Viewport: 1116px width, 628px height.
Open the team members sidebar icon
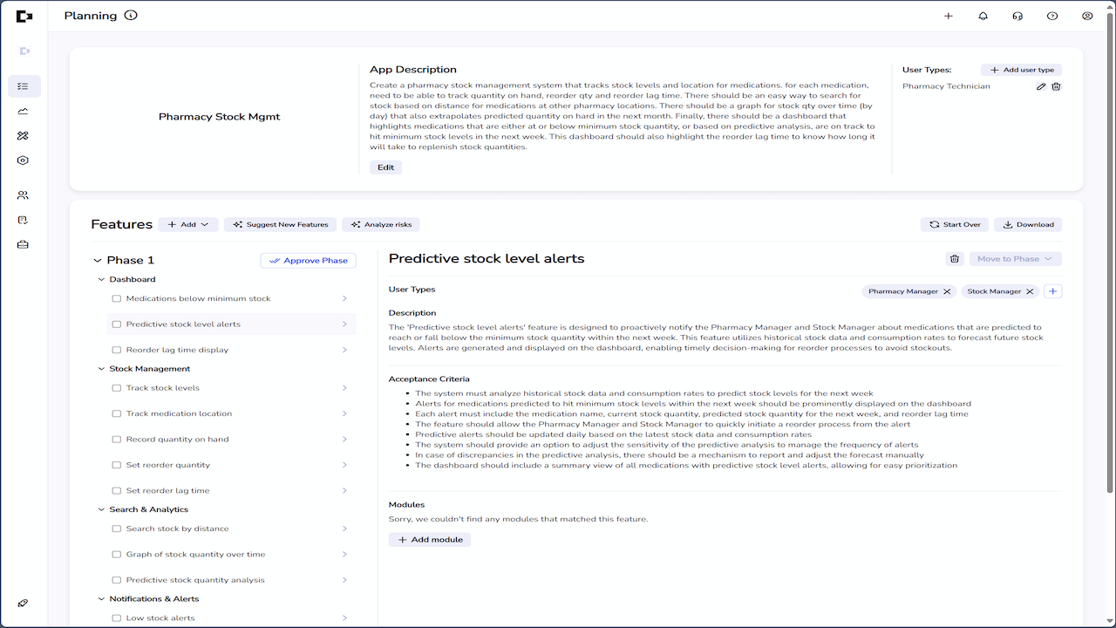coord(23,195)
